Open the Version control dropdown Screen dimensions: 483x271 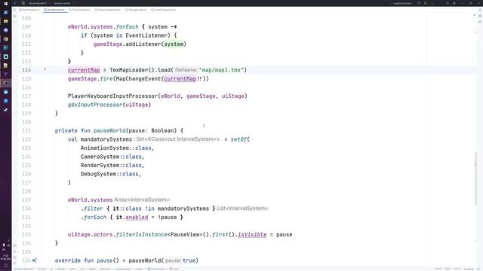[x=63, y=3]
